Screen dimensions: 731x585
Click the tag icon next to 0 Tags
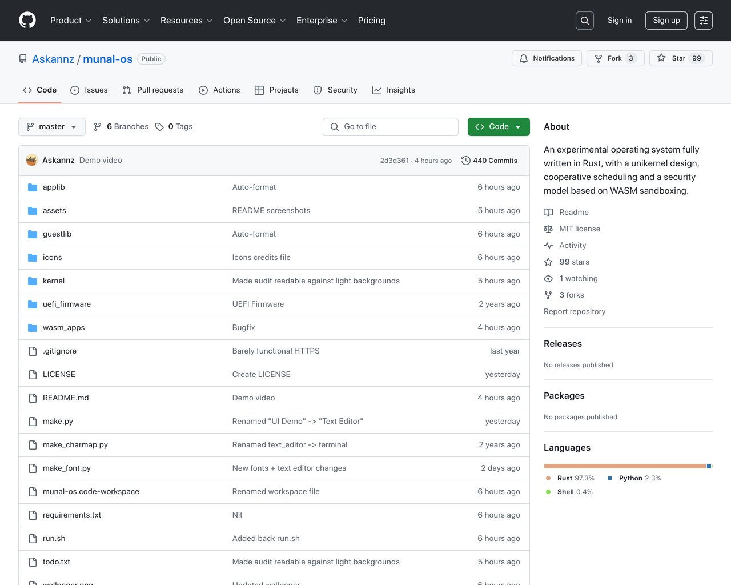click(x=159, y=127)
